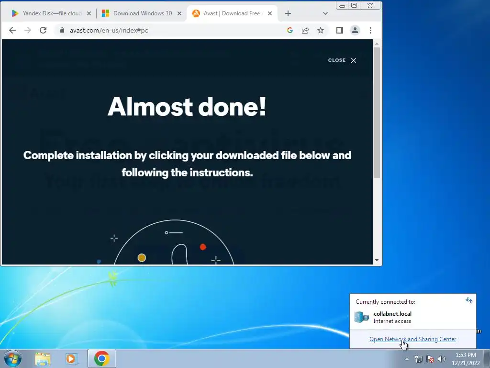Close the Almost done overlay
Screen dimensions: 490x368
[x=342, y=60]
